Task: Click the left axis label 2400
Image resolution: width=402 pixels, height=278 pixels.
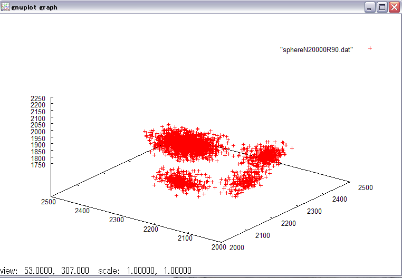Action: (82, 211)
